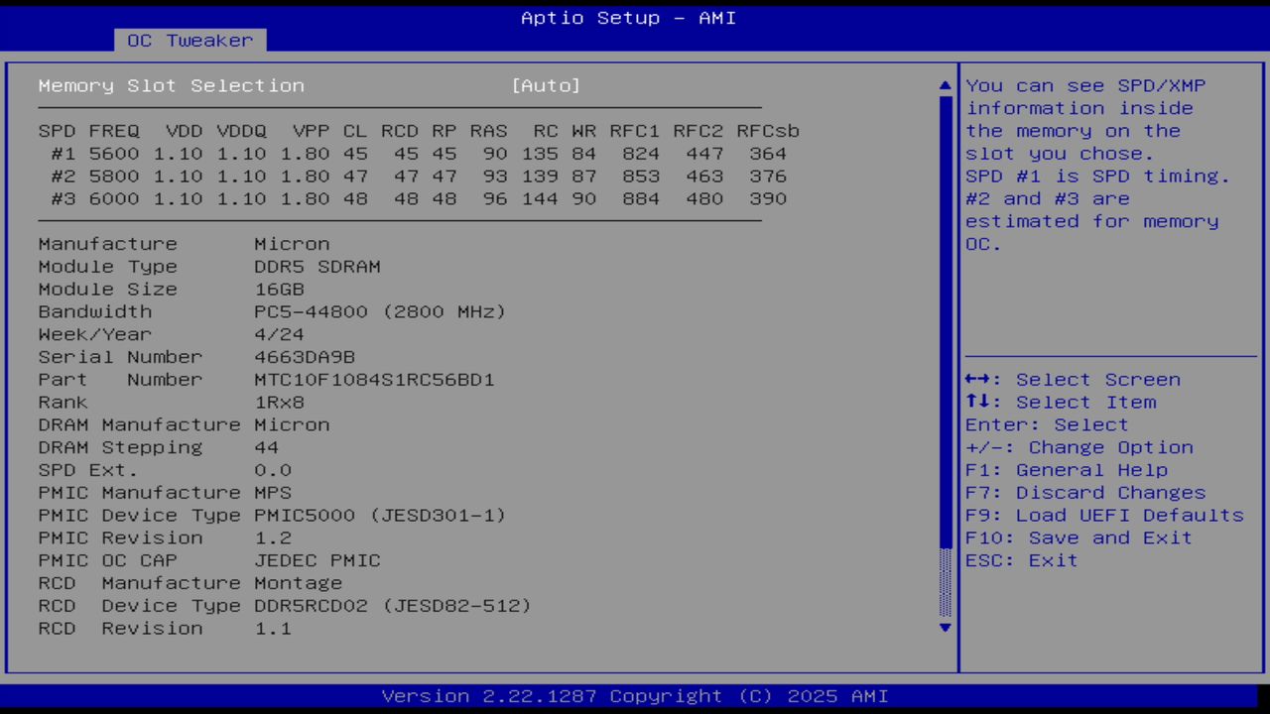Click RFC1 value 853
The height and width of the screenshot is (714, 1270).
click(641, 177)
